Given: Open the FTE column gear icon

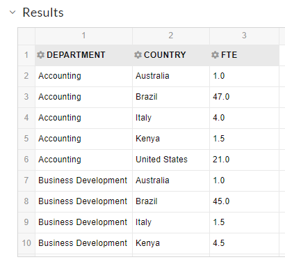Looking at the screenshot, I should click(x=215, y=55).
